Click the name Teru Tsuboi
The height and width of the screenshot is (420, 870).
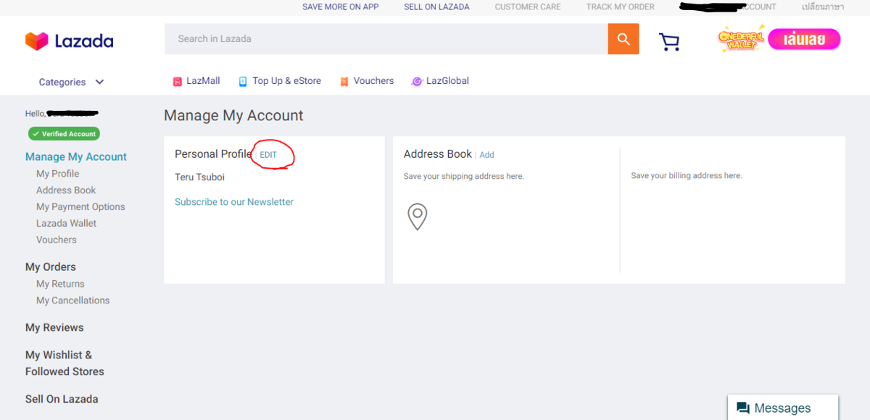199,177
